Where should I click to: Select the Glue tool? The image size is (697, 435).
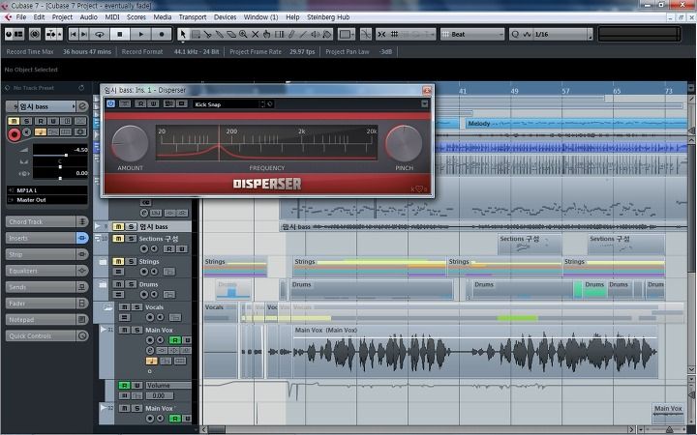pos(219,34)
